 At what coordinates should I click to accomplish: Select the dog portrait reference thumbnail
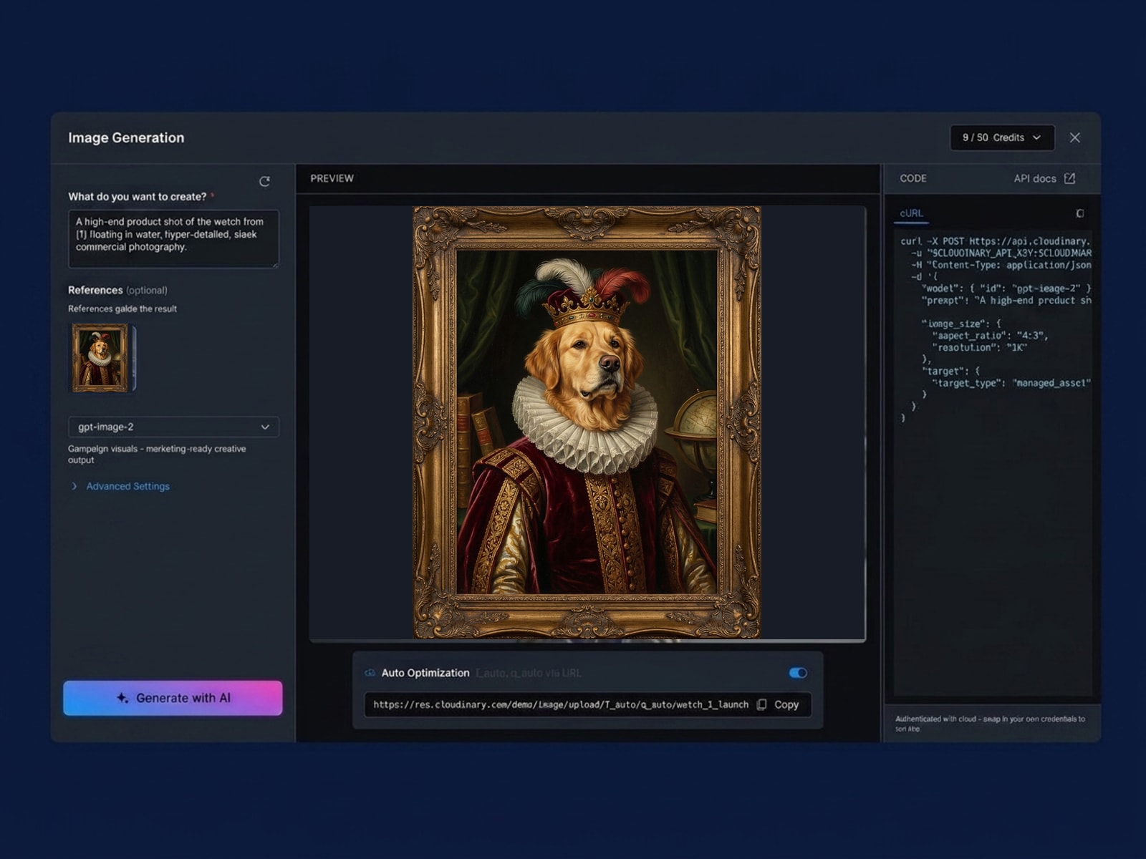click(100, 358)
